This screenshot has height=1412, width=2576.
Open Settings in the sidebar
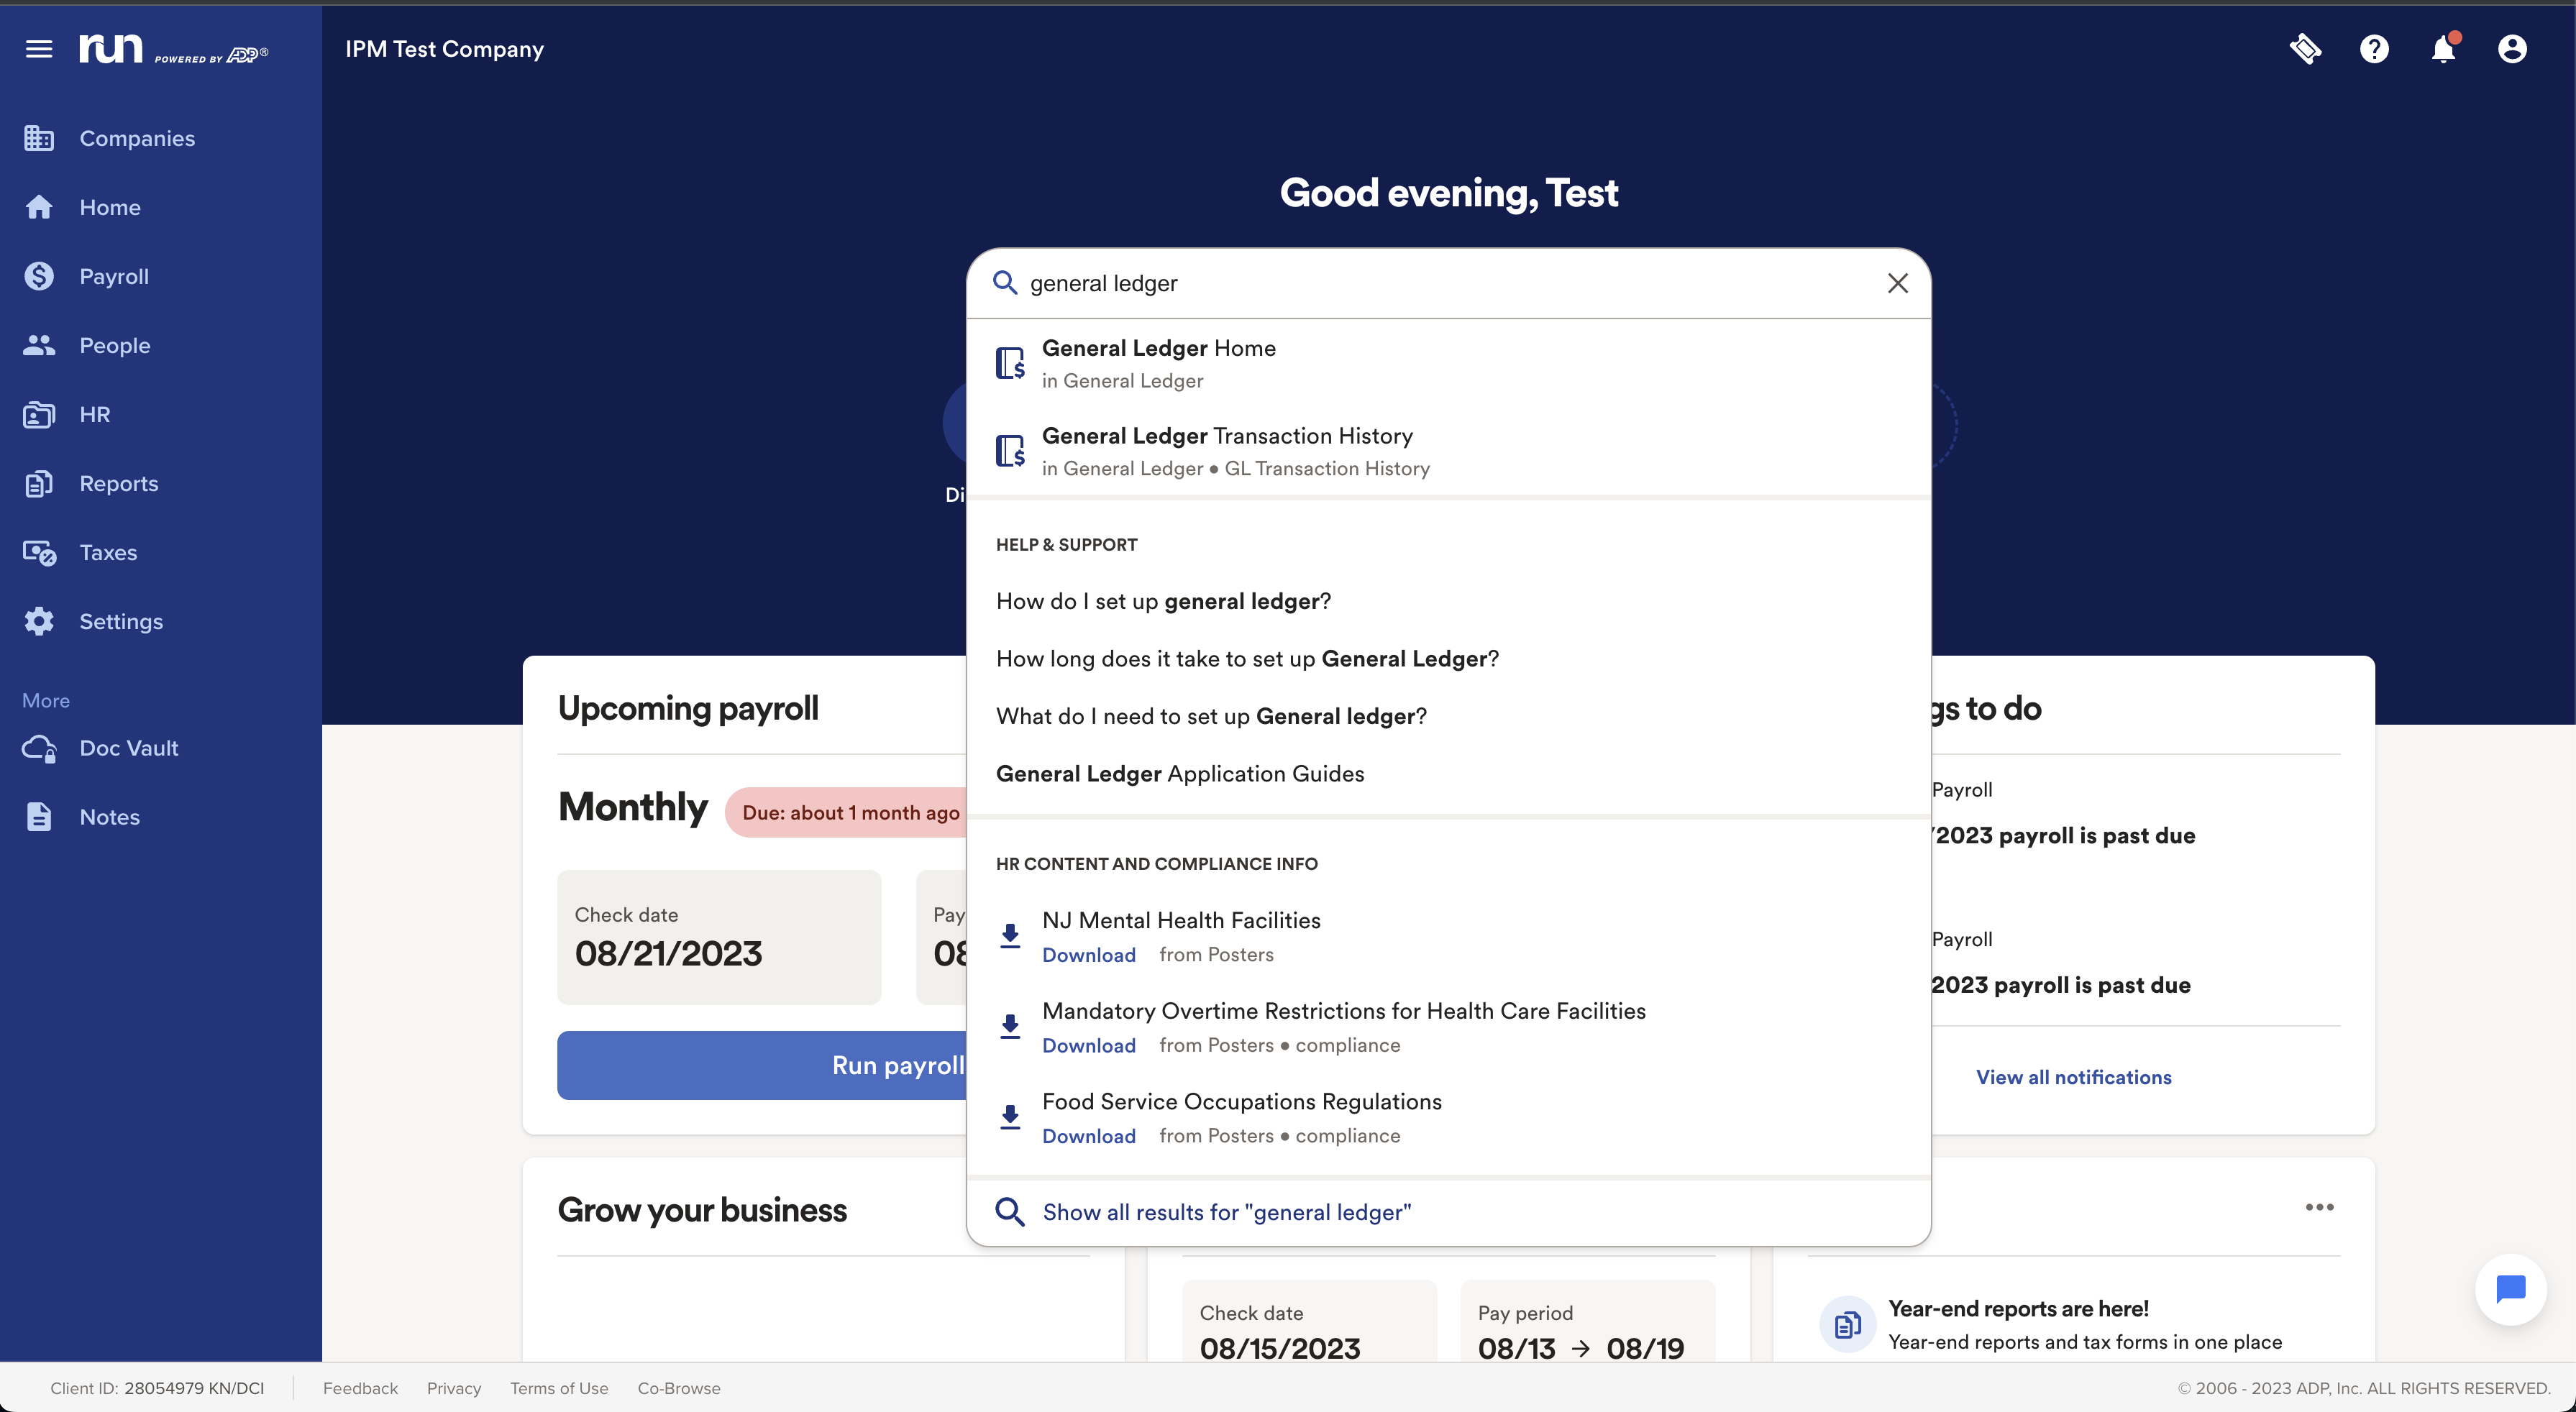120,621
